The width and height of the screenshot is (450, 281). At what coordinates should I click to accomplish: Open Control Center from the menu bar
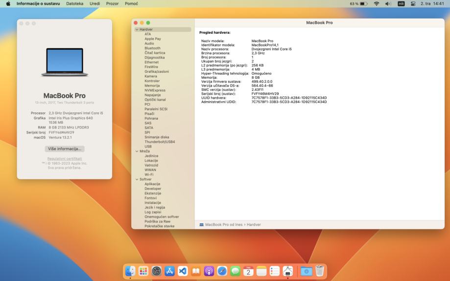[x=413, y=3]
